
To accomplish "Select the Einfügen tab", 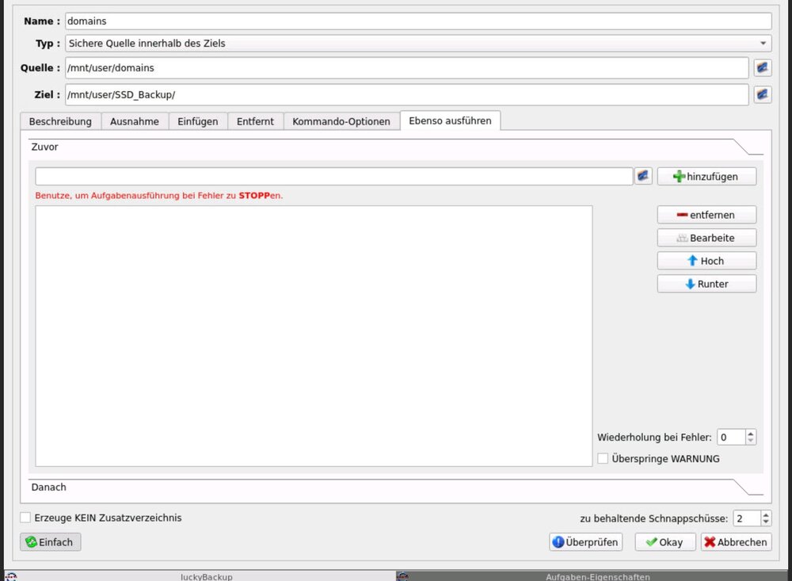I will [197, 121].
